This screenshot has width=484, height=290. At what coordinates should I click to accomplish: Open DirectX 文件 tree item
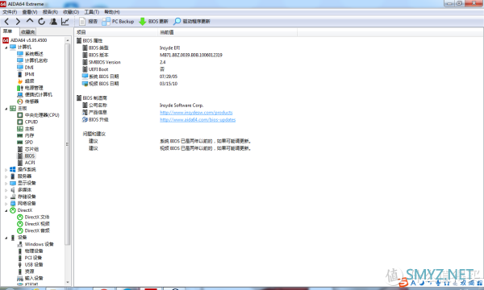tap(33, 217)
